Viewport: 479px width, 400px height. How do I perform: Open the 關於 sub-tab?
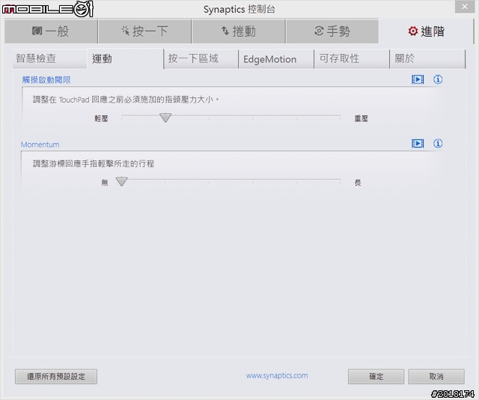(x=427, y=58)
